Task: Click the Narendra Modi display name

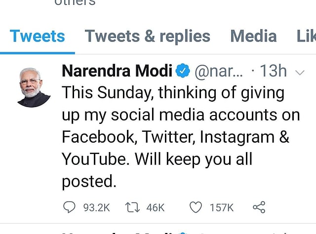Action: point(117,72)
